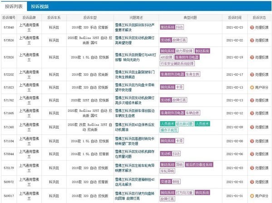Open the 新车停放路边车辆发生自燃 complaint
Screen dimensions: 272x203
point(135,113)
